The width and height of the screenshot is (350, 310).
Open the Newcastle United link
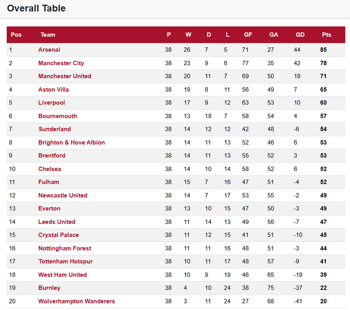[x=63, y=195]
